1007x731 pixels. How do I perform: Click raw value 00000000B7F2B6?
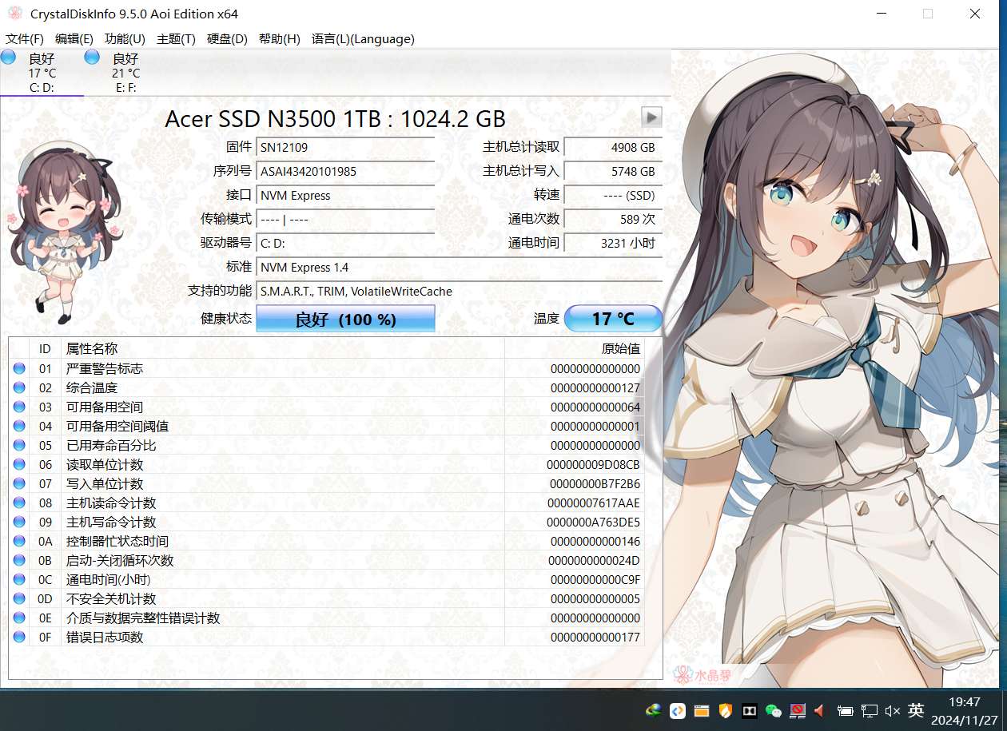tap(595, 483)
